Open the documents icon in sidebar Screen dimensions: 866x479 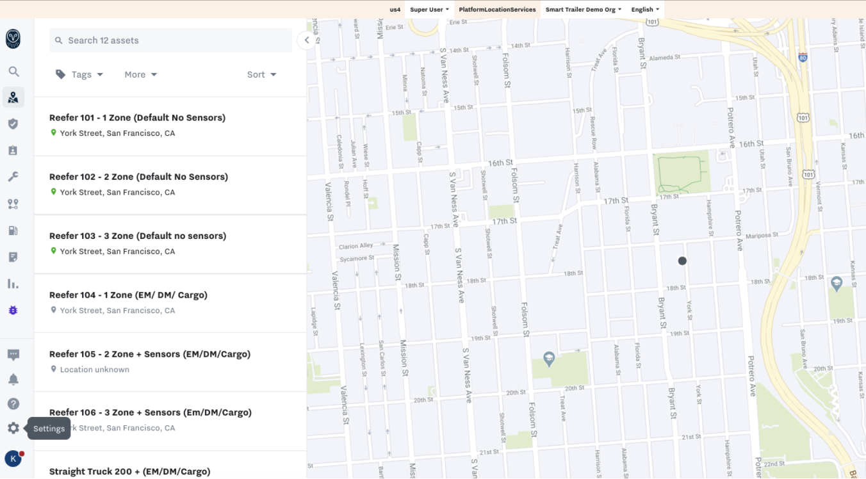coord(13,257)
